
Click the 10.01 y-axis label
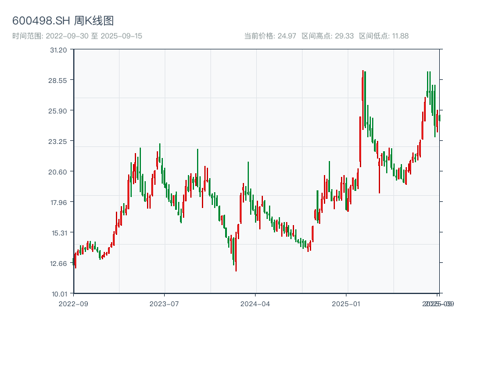coord(59,294)
